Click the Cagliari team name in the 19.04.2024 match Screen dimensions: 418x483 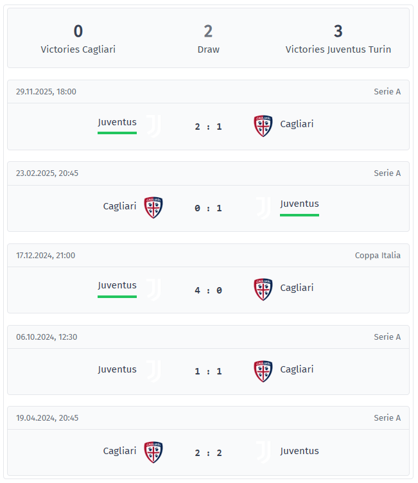pos(119,451)
